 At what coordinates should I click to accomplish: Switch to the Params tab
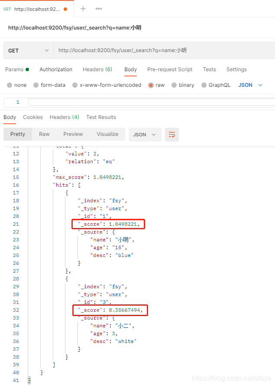click(x=14, y=69)
